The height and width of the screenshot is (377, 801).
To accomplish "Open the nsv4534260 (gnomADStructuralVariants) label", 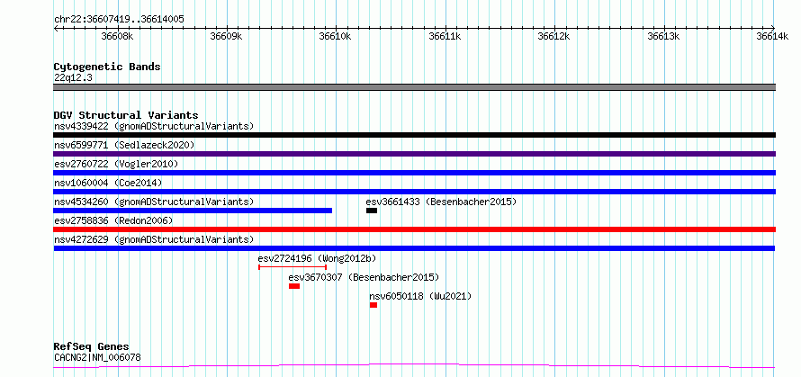I will click(x=154, y=202).
